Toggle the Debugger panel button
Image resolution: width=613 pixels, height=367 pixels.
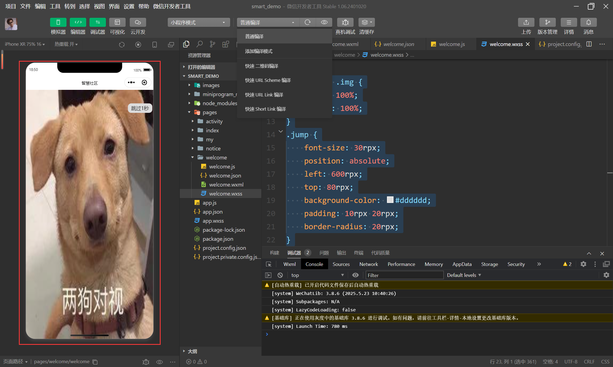click(x=97, y=22)
